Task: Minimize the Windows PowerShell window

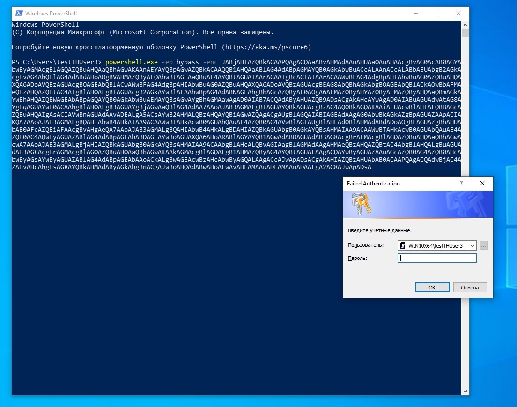Action: 416,13
